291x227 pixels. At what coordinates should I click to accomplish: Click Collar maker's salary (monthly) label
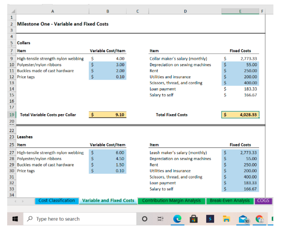pos(179,59)
